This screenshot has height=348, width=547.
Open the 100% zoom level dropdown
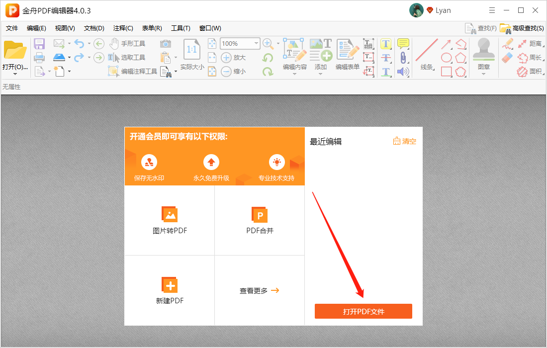[x=257, y=44]
